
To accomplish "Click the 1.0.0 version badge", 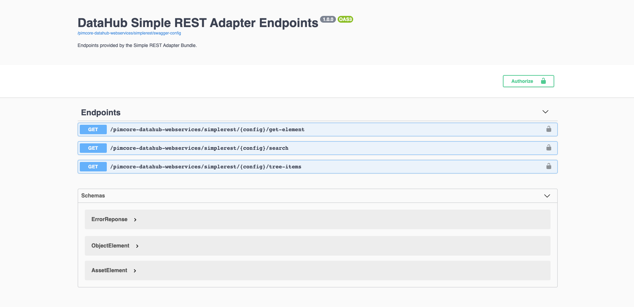I will click(x=328, y=19).
